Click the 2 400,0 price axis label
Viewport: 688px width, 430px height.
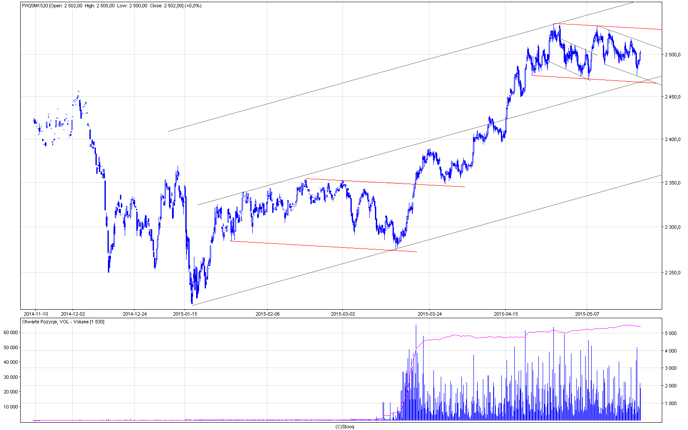tap(673, 139)
